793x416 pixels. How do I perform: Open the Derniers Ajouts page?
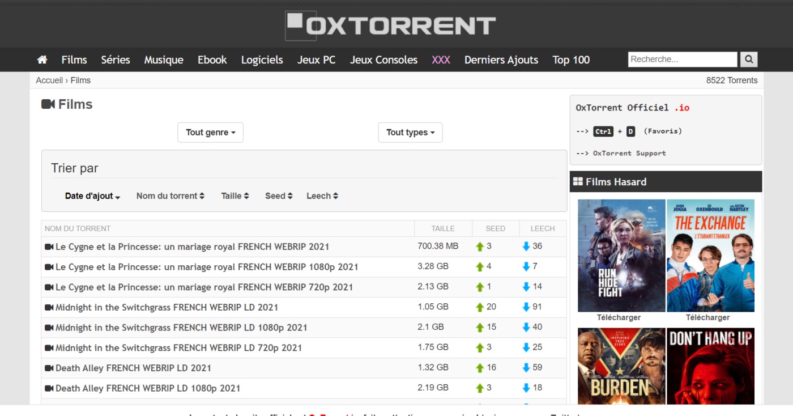pyautogui.click(x=501, y=60)
